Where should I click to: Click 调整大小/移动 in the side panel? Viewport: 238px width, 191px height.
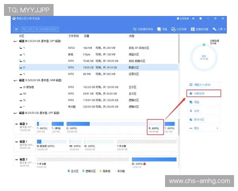pyautogui.click(x=204, y=85)
